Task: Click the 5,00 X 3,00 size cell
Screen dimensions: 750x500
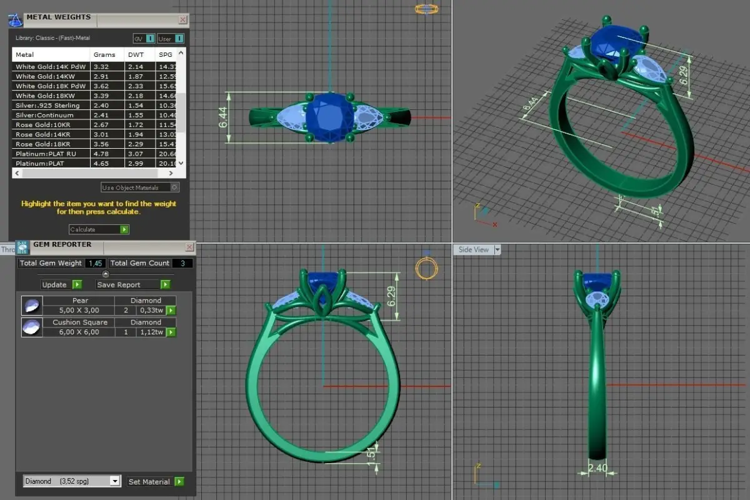Action: [x=79, y=311]
